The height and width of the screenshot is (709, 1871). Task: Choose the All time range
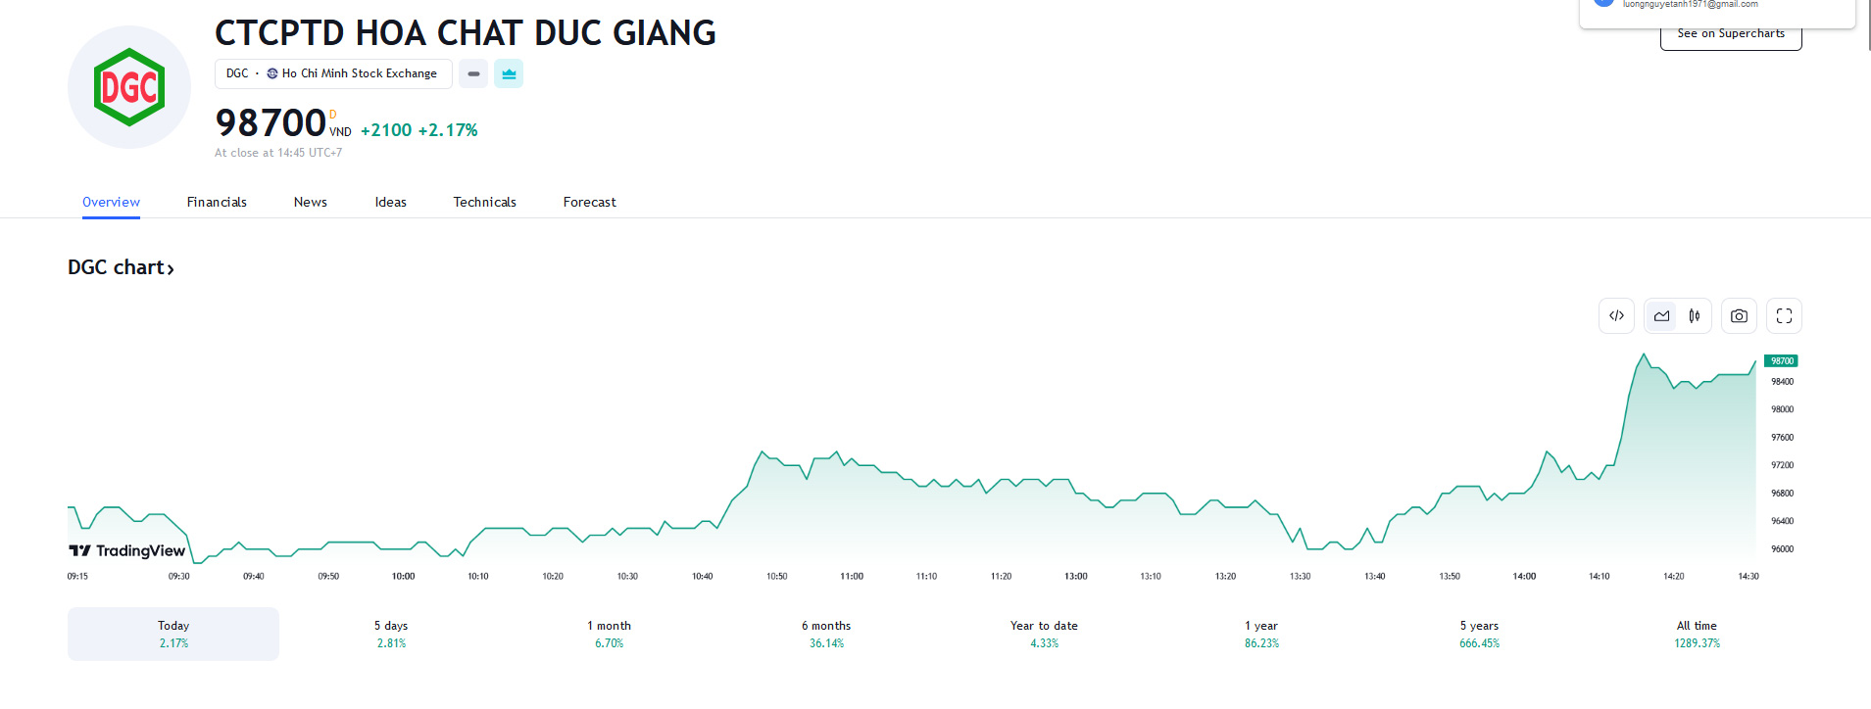pos(1697,634)
